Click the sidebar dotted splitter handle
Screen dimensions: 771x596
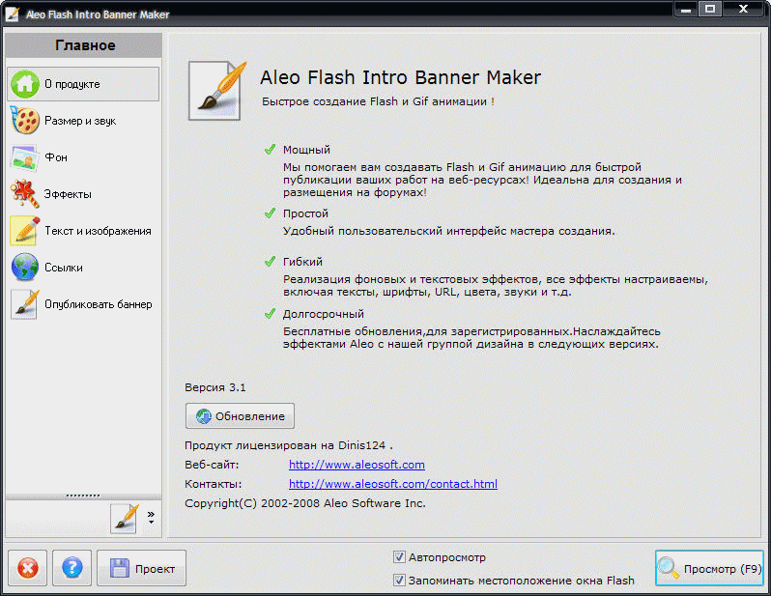(x=83, y=496)
